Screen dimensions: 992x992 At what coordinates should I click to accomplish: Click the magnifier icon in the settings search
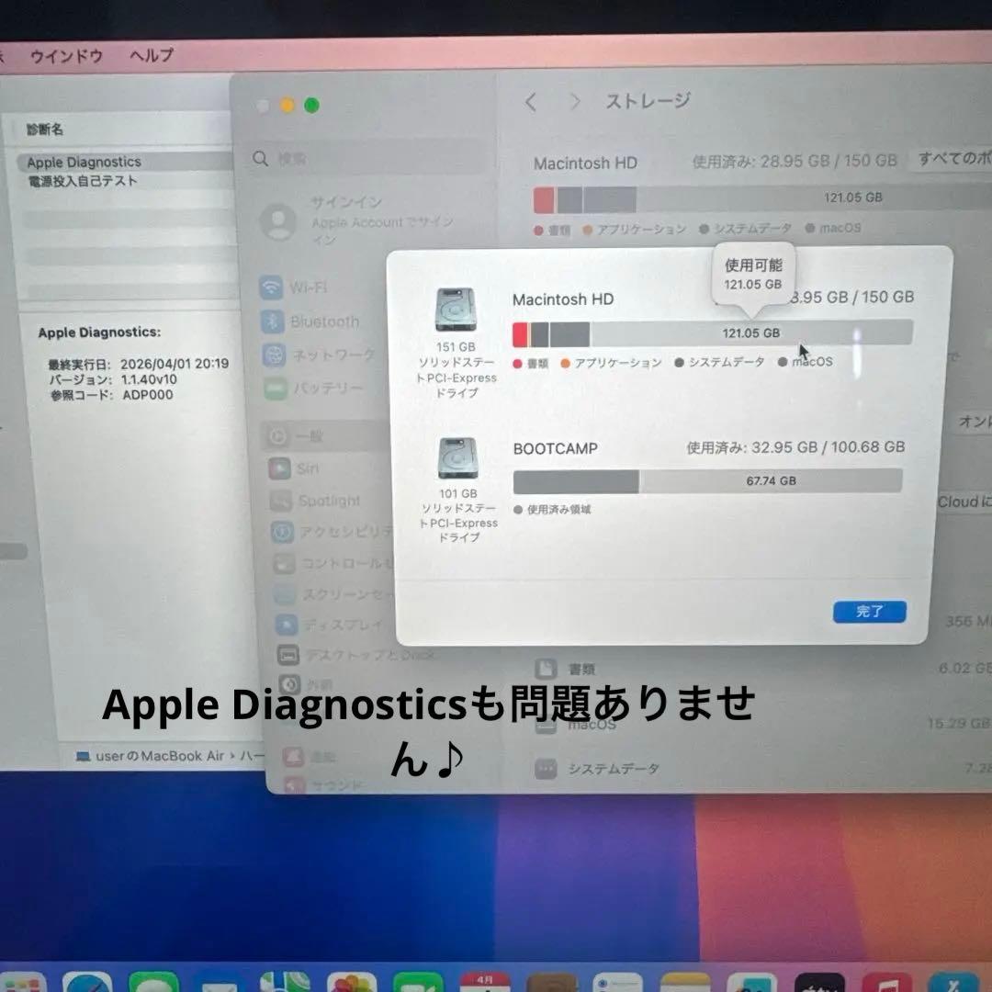tap(260, 158)
